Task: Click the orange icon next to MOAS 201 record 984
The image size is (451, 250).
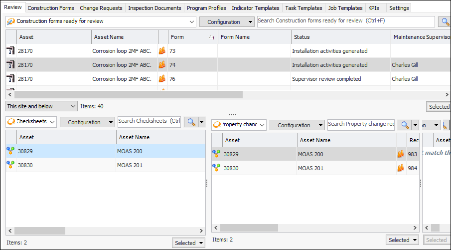Action: 401,168
